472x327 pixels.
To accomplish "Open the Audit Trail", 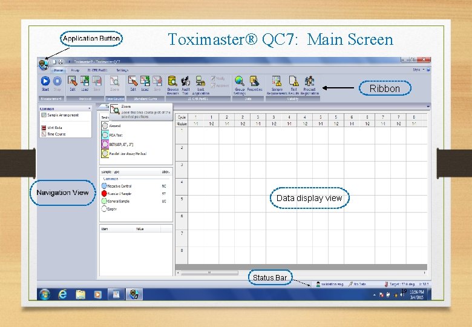I will coord(185,85).
